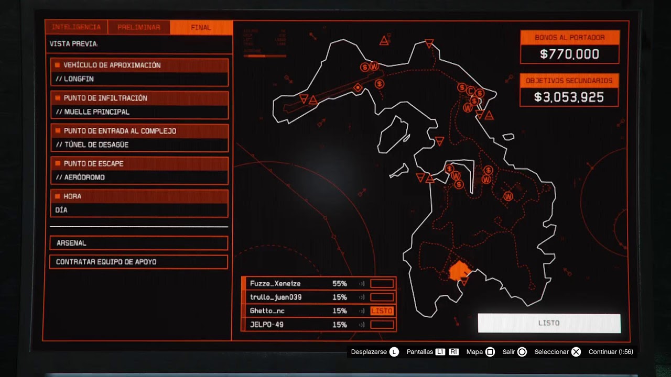The width and height of the screenshot is (671, 377).
Task: Change the Hora setting row
Action: tap(139, 203)
